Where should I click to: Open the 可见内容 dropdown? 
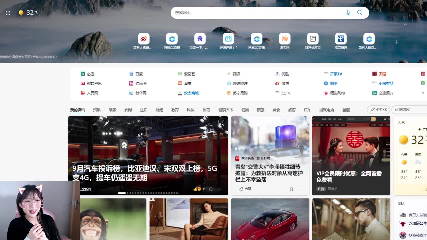click(x=409, y=109)
